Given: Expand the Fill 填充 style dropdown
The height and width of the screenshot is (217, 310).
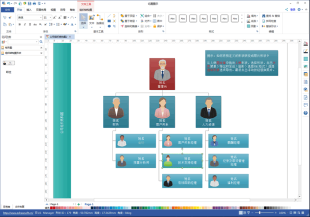Looking at the screenshot, I should point(257,16).
